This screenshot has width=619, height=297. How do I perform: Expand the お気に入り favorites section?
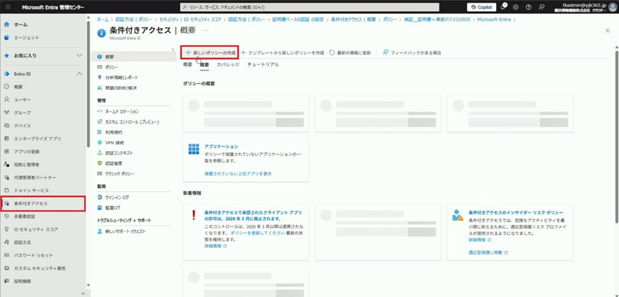click(79, 55)
